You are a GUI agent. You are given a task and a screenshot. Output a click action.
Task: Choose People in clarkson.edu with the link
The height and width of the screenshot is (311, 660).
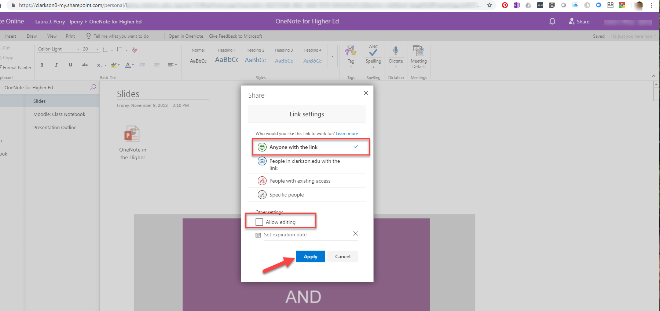tap(307, 164)
